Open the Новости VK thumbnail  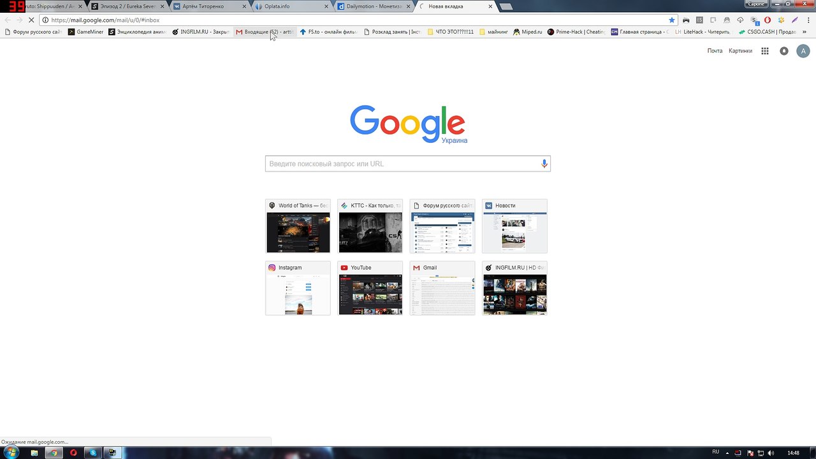(x=514, y=226)
